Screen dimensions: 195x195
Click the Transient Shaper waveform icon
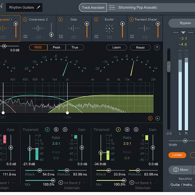click(144, 28)
